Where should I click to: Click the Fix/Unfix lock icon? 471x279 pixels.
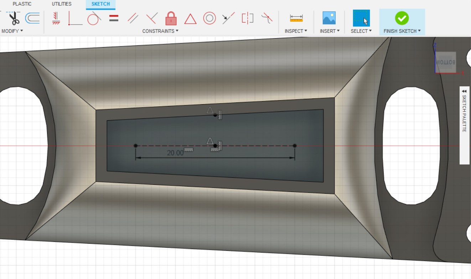point(171,18)
